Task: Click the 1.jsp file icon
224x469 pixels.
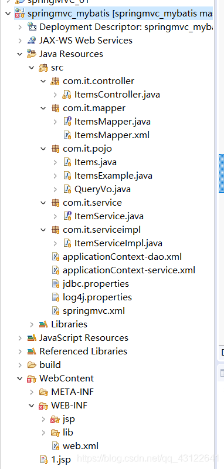Action: point(43,459)
